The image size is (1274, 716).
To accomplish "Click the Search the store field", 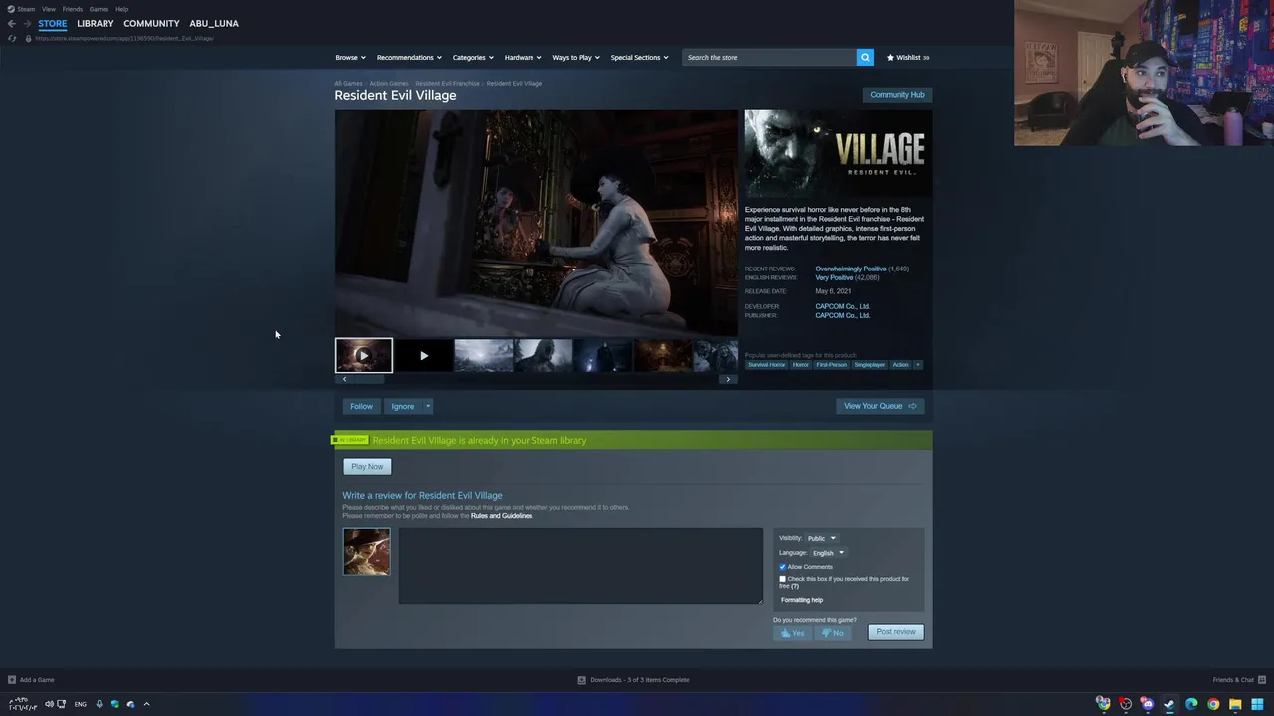I will [x=769, y=57].
